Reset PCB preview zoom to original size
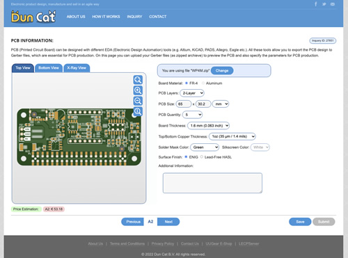This screenshot has width=348, height=258. click(x=138, y=111)
